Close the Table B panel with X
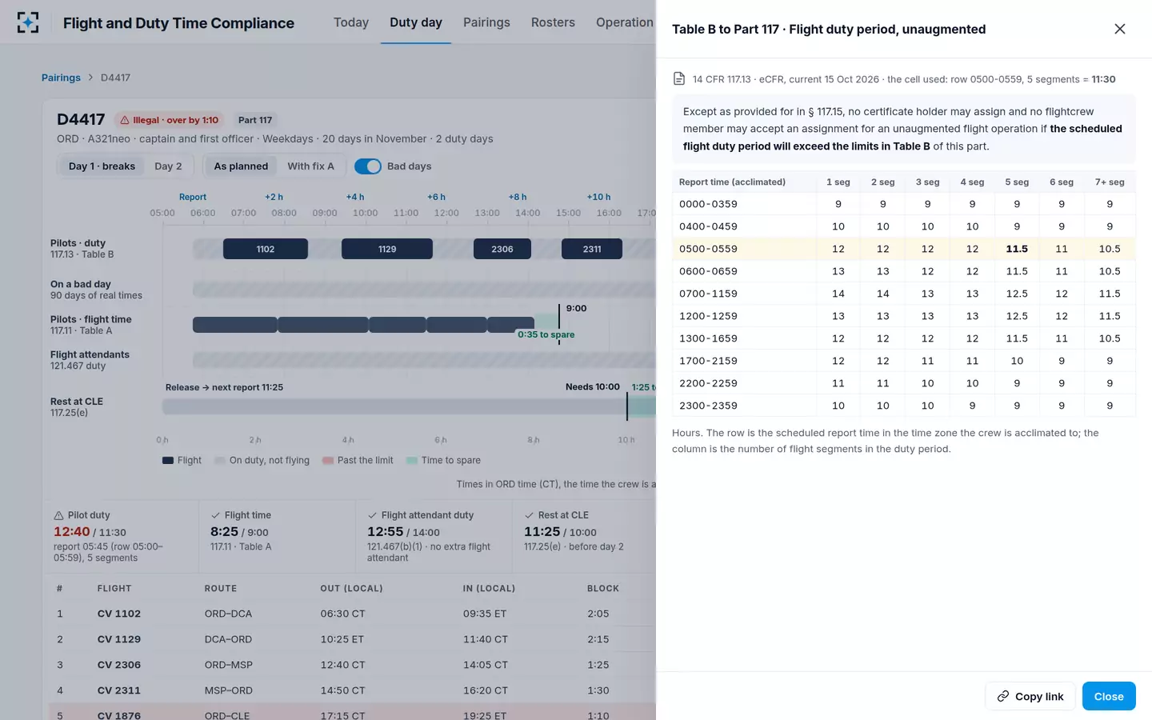This screenshot has width=1152, height=720. point(1120,29)
